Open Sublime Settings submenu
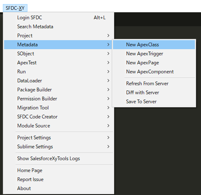 [59, 147]
